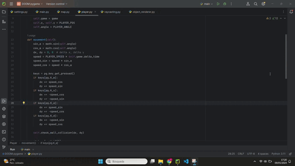
Task: Open the 28:25 line column go-to indicator
Action: 231,154
